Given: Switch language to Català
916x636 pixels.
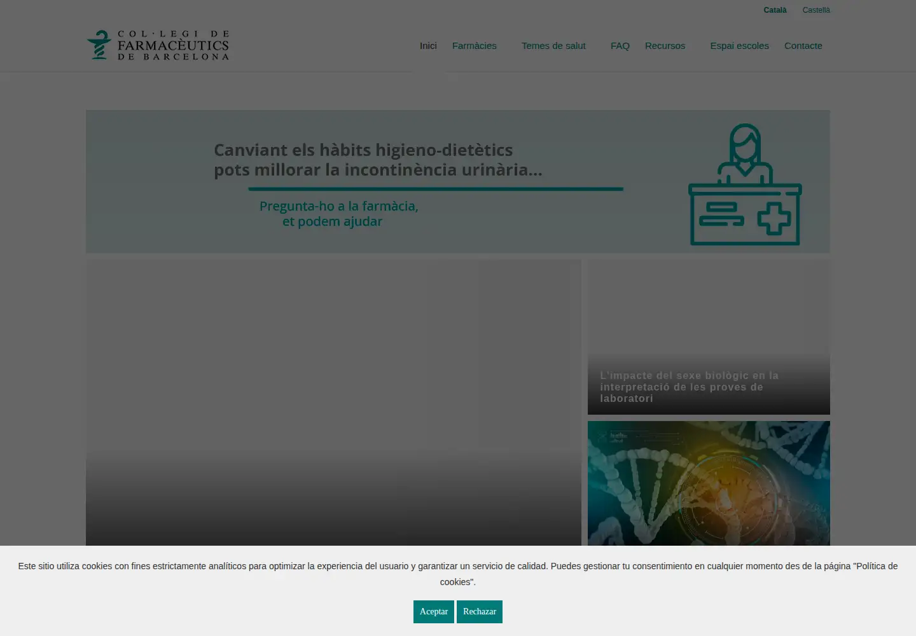Looking at the screenshot, I should 775,10.
